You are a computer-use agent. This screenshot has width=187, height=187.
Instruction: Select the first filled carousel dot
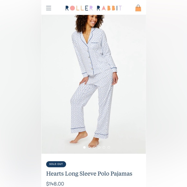[x=84, y=147]
